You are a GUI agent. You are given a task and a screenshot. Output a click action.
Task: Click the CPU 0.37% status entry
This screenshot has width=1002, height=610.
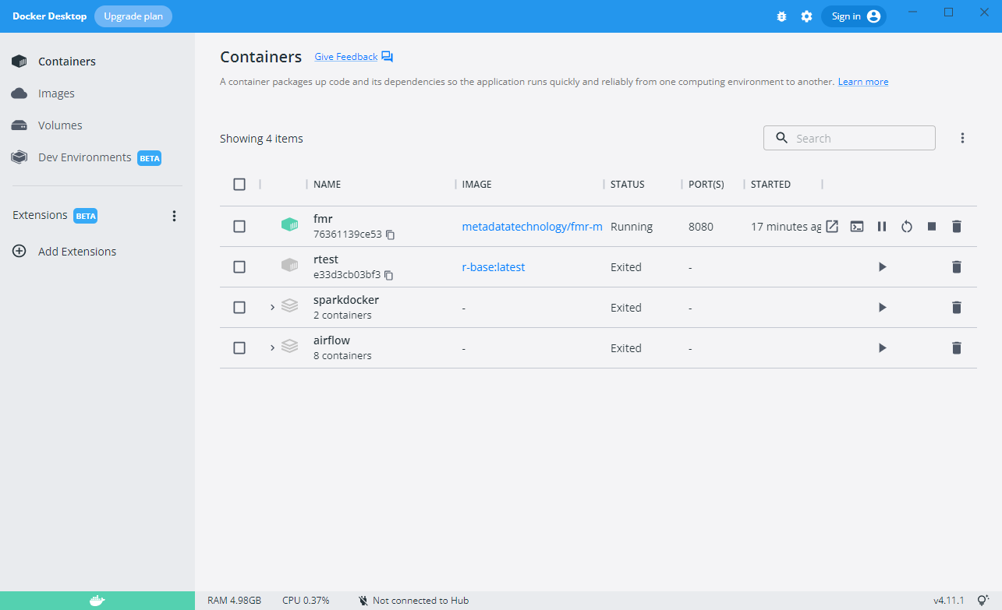(x=306, y=601)
